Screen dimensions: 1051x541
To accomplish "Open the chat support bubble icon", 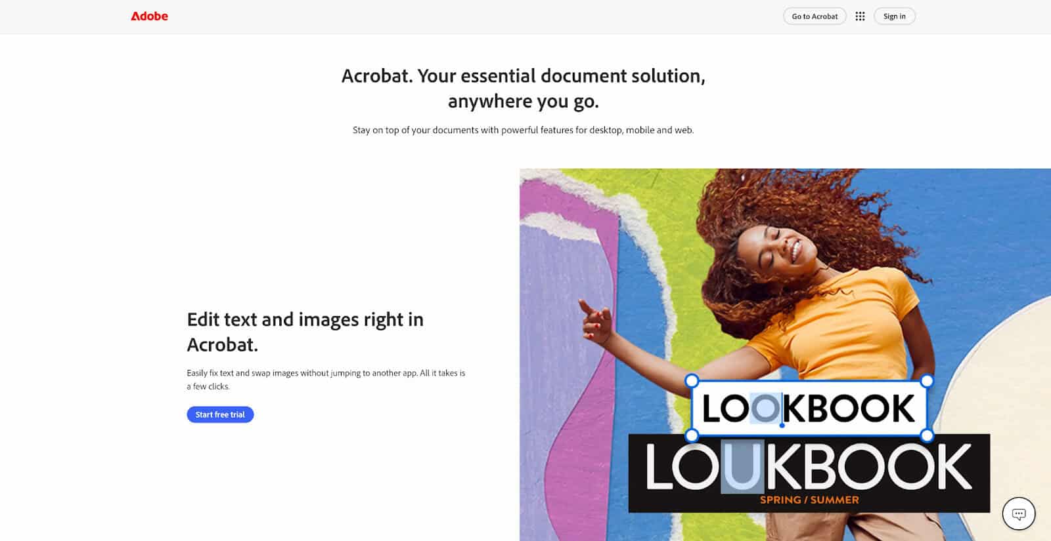I will pos(1019,513).
